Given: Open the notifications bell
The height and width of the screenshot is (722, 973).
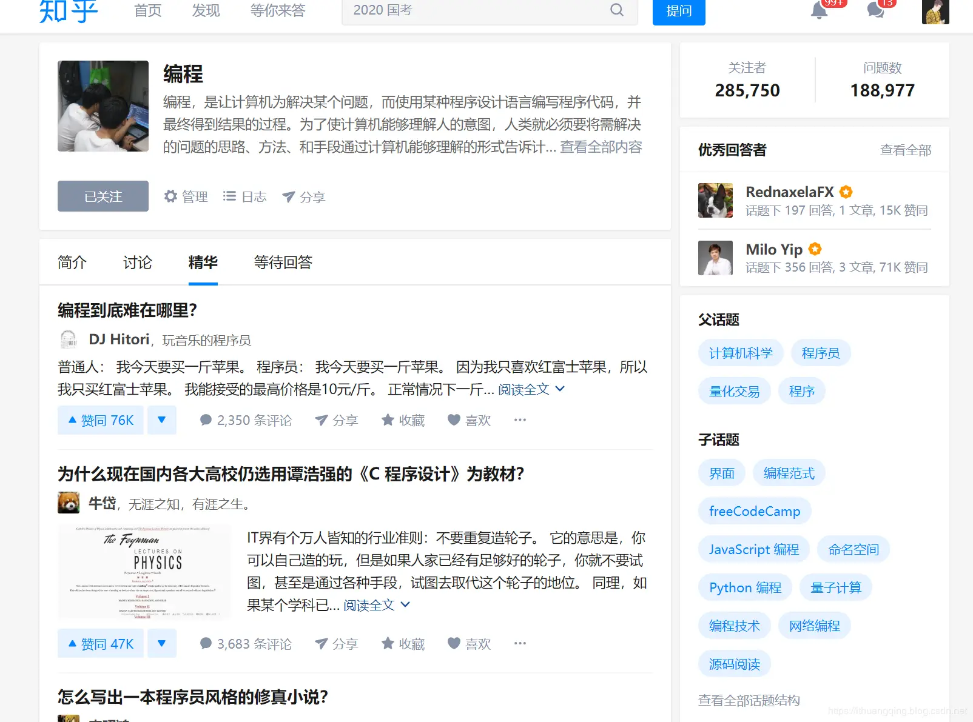Looking at the screenshot, I should point(818,11).
